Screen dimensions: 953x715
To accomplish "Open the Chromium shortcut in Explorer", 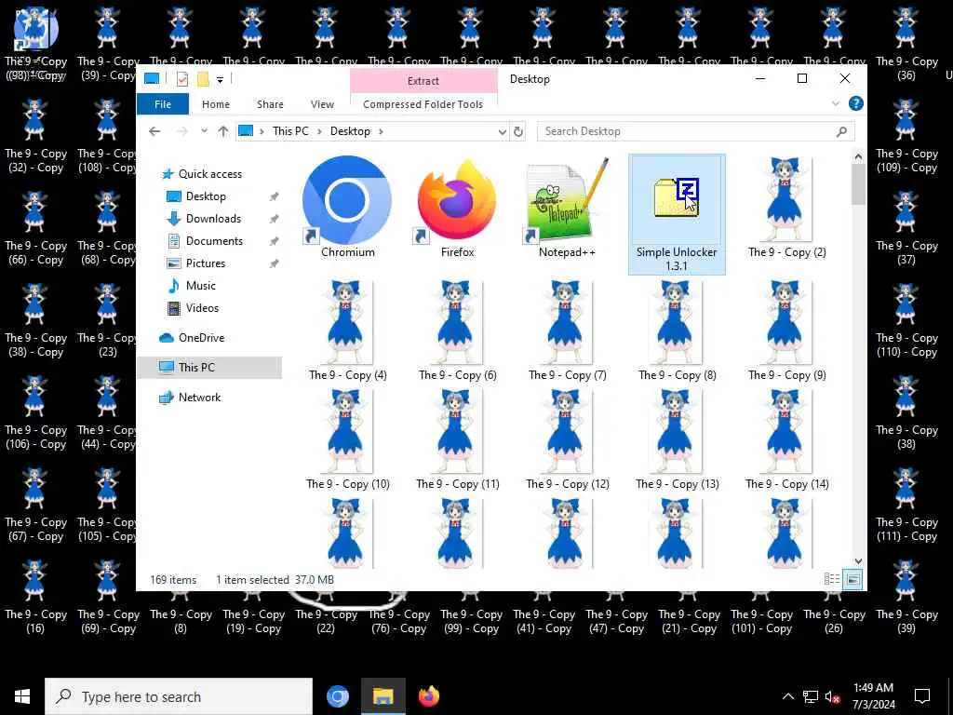I will coord(348,208).
